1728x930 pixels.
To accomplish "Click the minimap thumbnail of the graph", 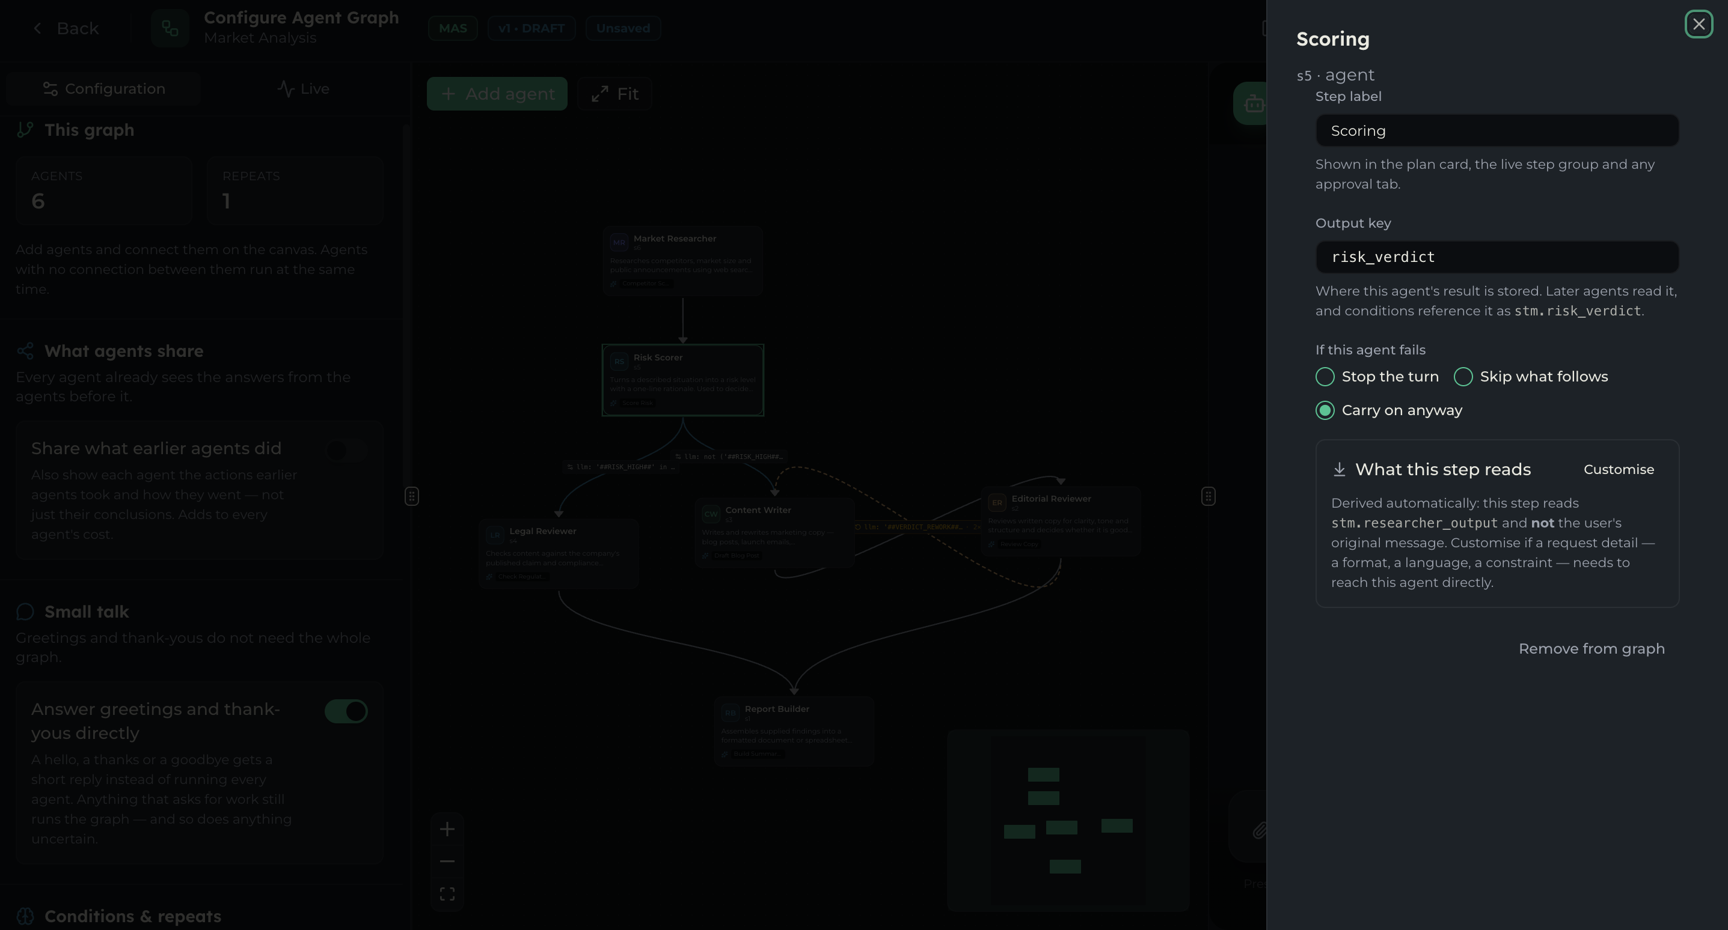I will point(1068,821).
